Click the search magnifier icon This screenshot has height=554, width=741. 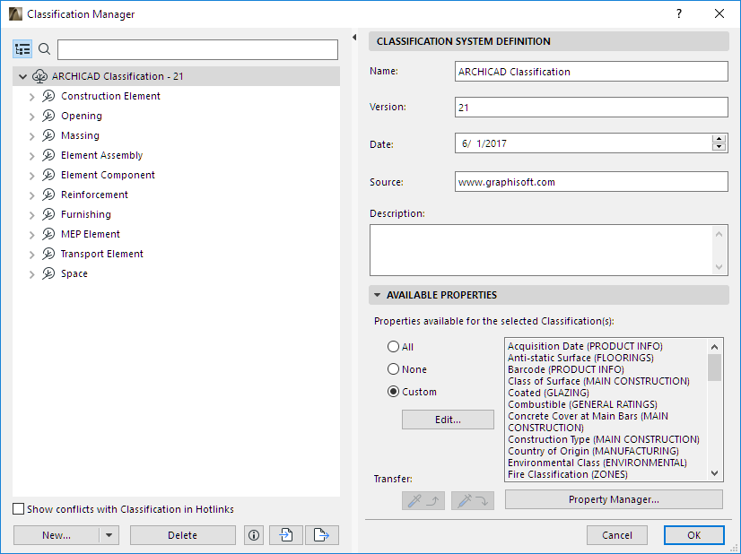(x=44, y=49)
